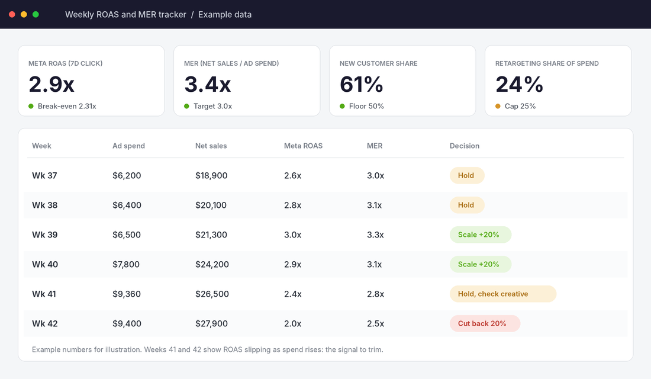
Task: Click the Hold badge for Wk 38
Action: 467,205
